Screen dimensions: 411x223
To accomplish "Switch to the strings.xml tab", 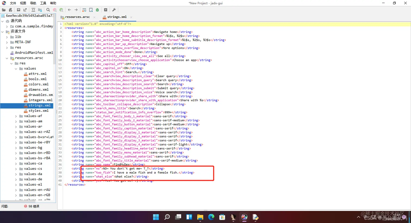I will 117,17.
